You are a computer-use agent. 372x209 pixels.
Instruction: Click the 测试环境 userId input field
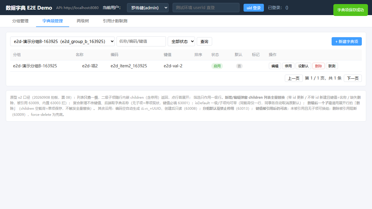click(206, 8)
